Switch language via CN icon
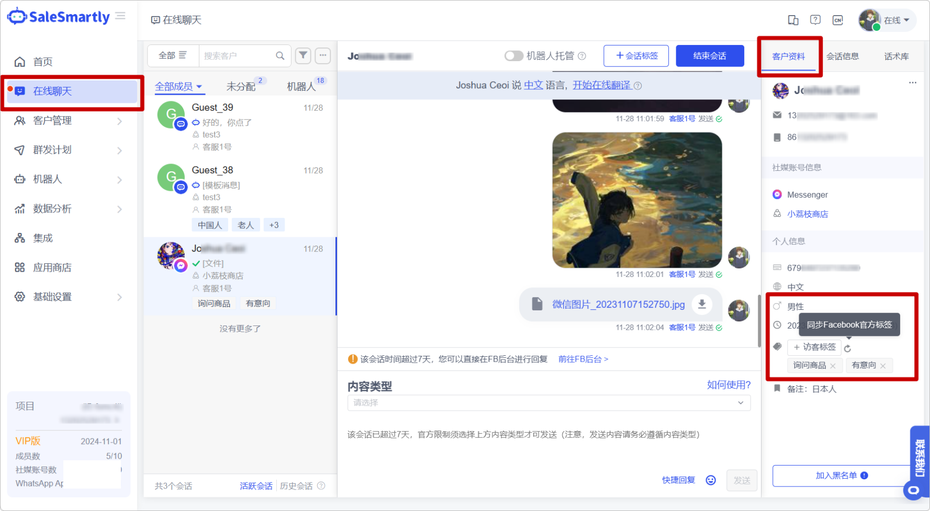 pyautogui.click(x=837, y=20)
